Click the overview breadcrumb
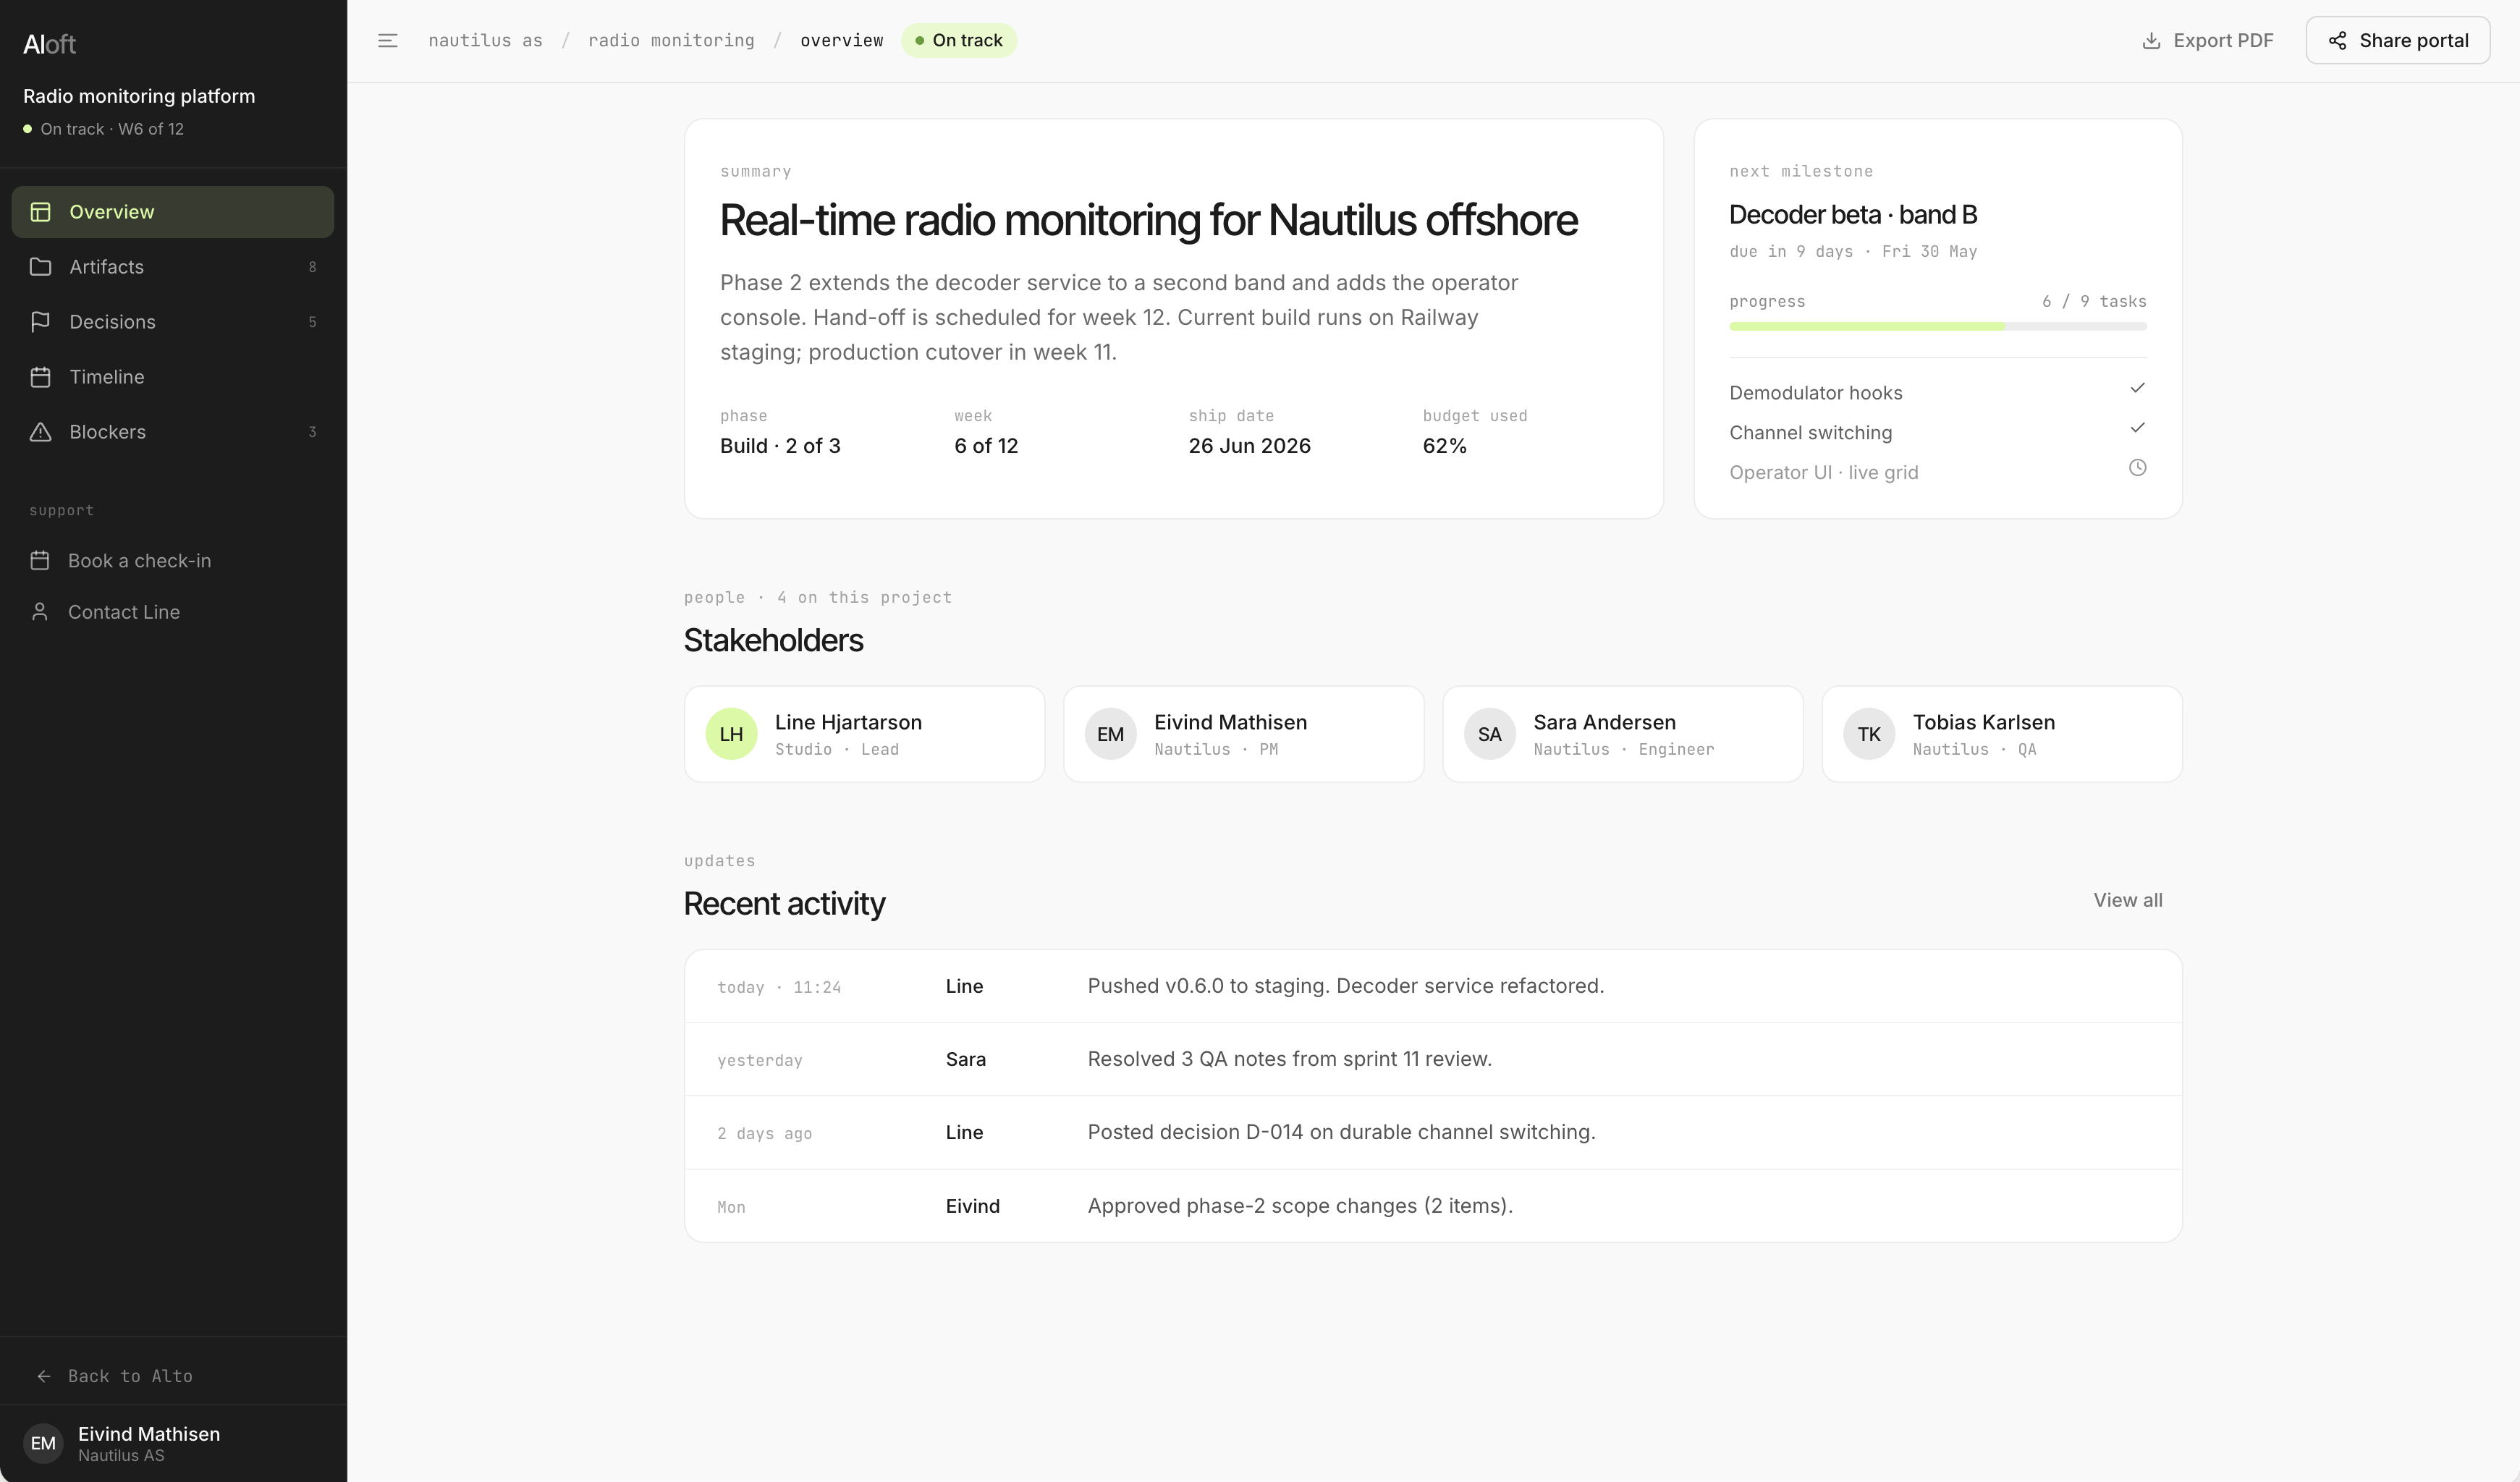Viewport: 2520px width, 1482px height. point(841,41)
